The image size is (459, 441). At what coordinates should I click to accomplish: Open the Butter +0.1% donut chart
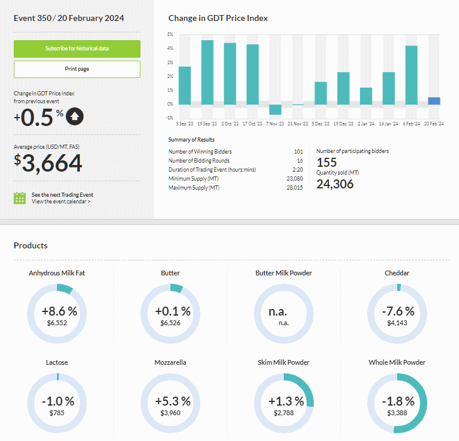(170, 314)
